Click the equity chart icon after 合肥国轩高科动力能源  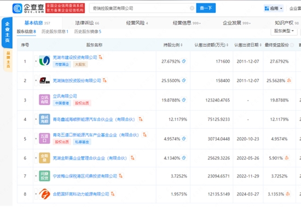coord(113,194)
